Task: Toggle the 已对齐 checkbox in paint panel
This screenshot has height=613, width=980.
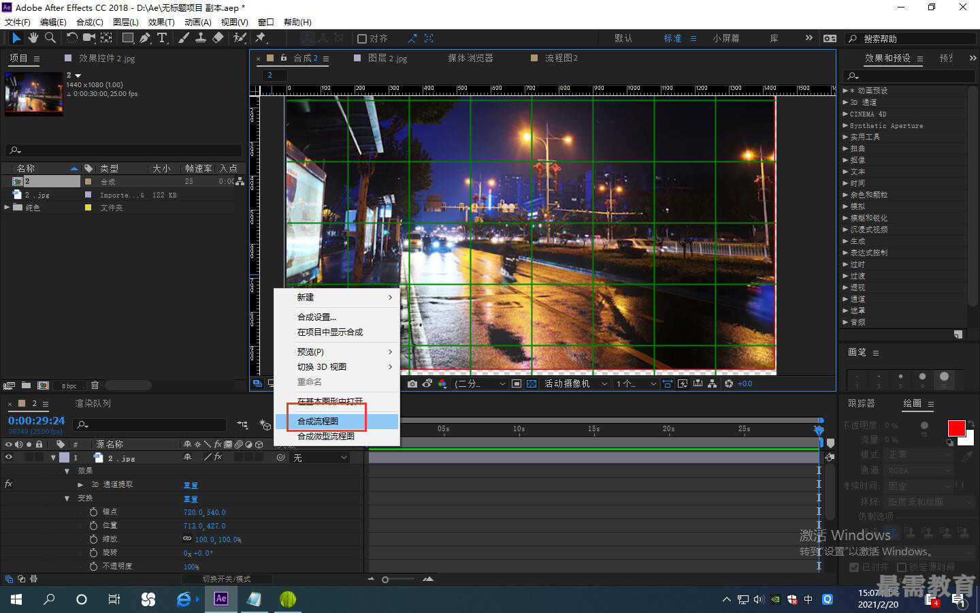Action: coord(854,567)
